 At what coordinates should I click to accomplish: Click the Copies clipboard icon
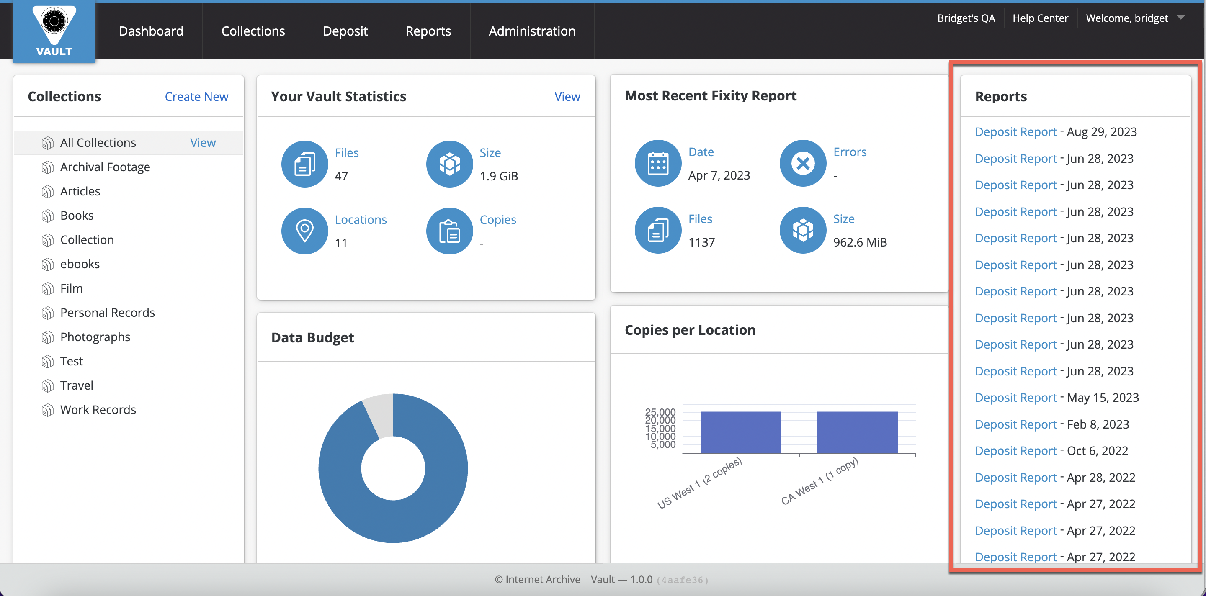tap(449, 231)
